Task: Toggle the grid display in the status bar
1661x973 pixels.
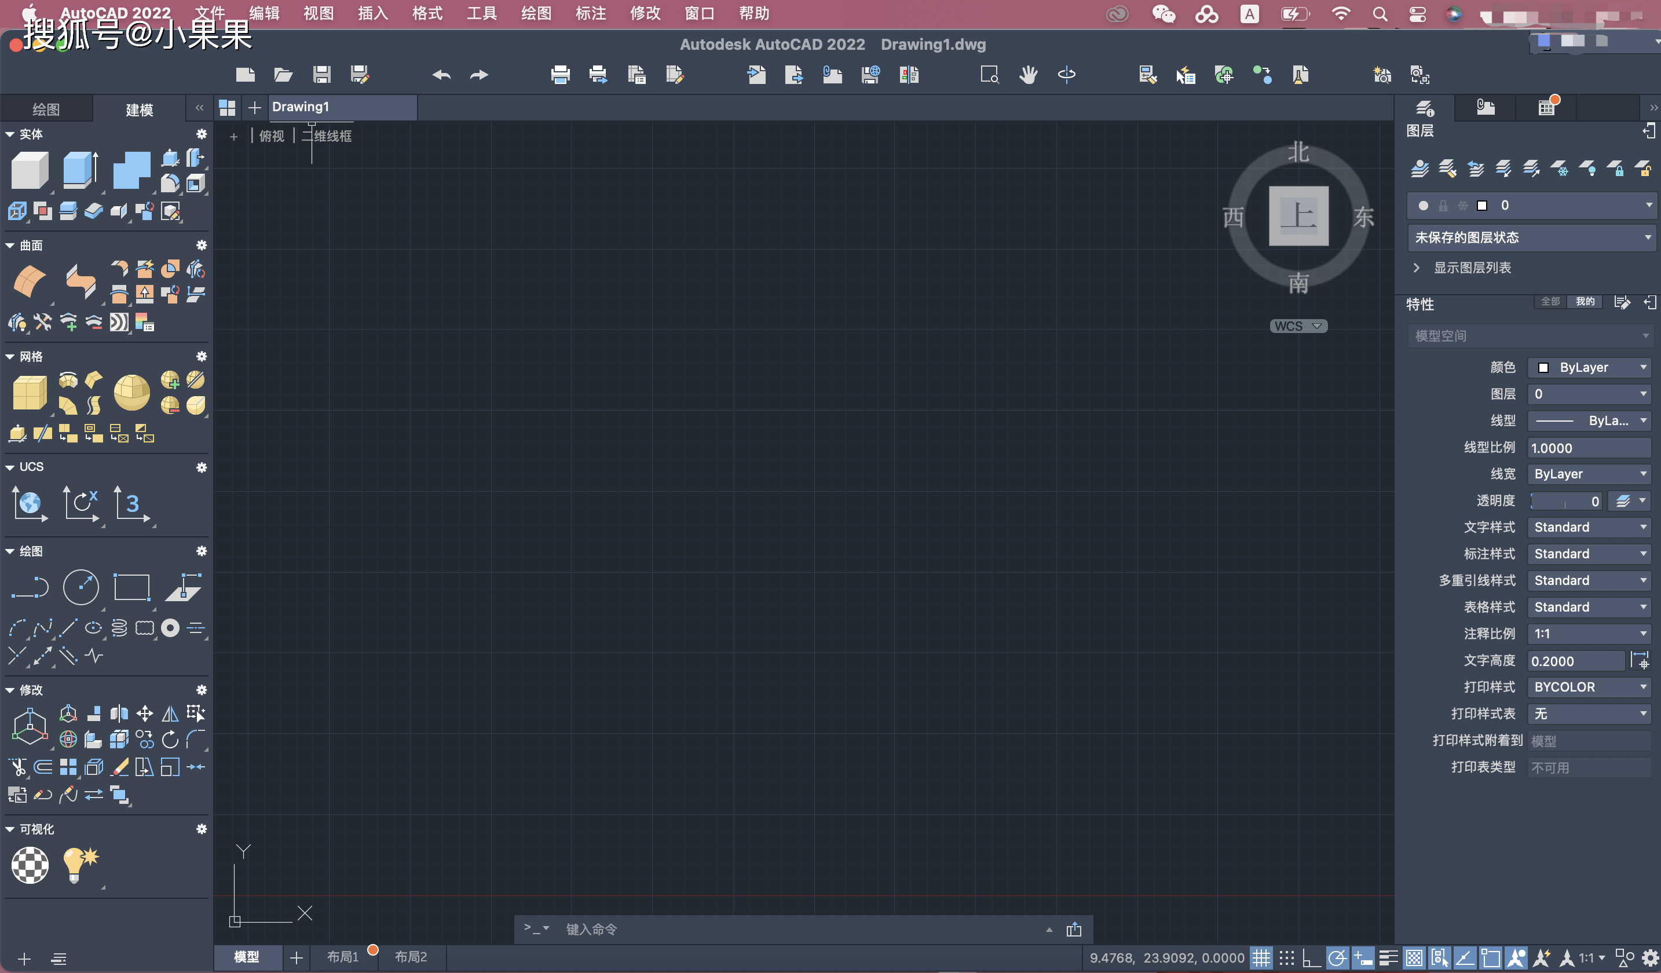Action: pos(1261,958)
